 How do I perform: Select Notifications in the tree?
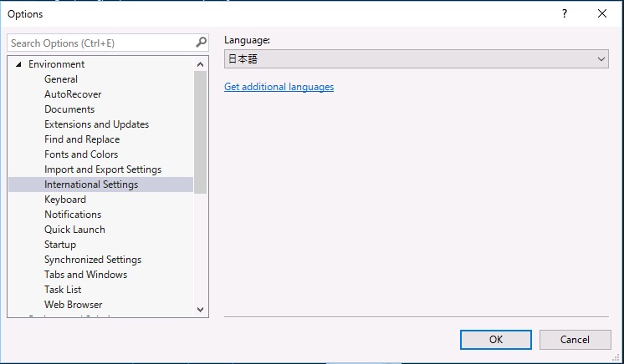73,215
